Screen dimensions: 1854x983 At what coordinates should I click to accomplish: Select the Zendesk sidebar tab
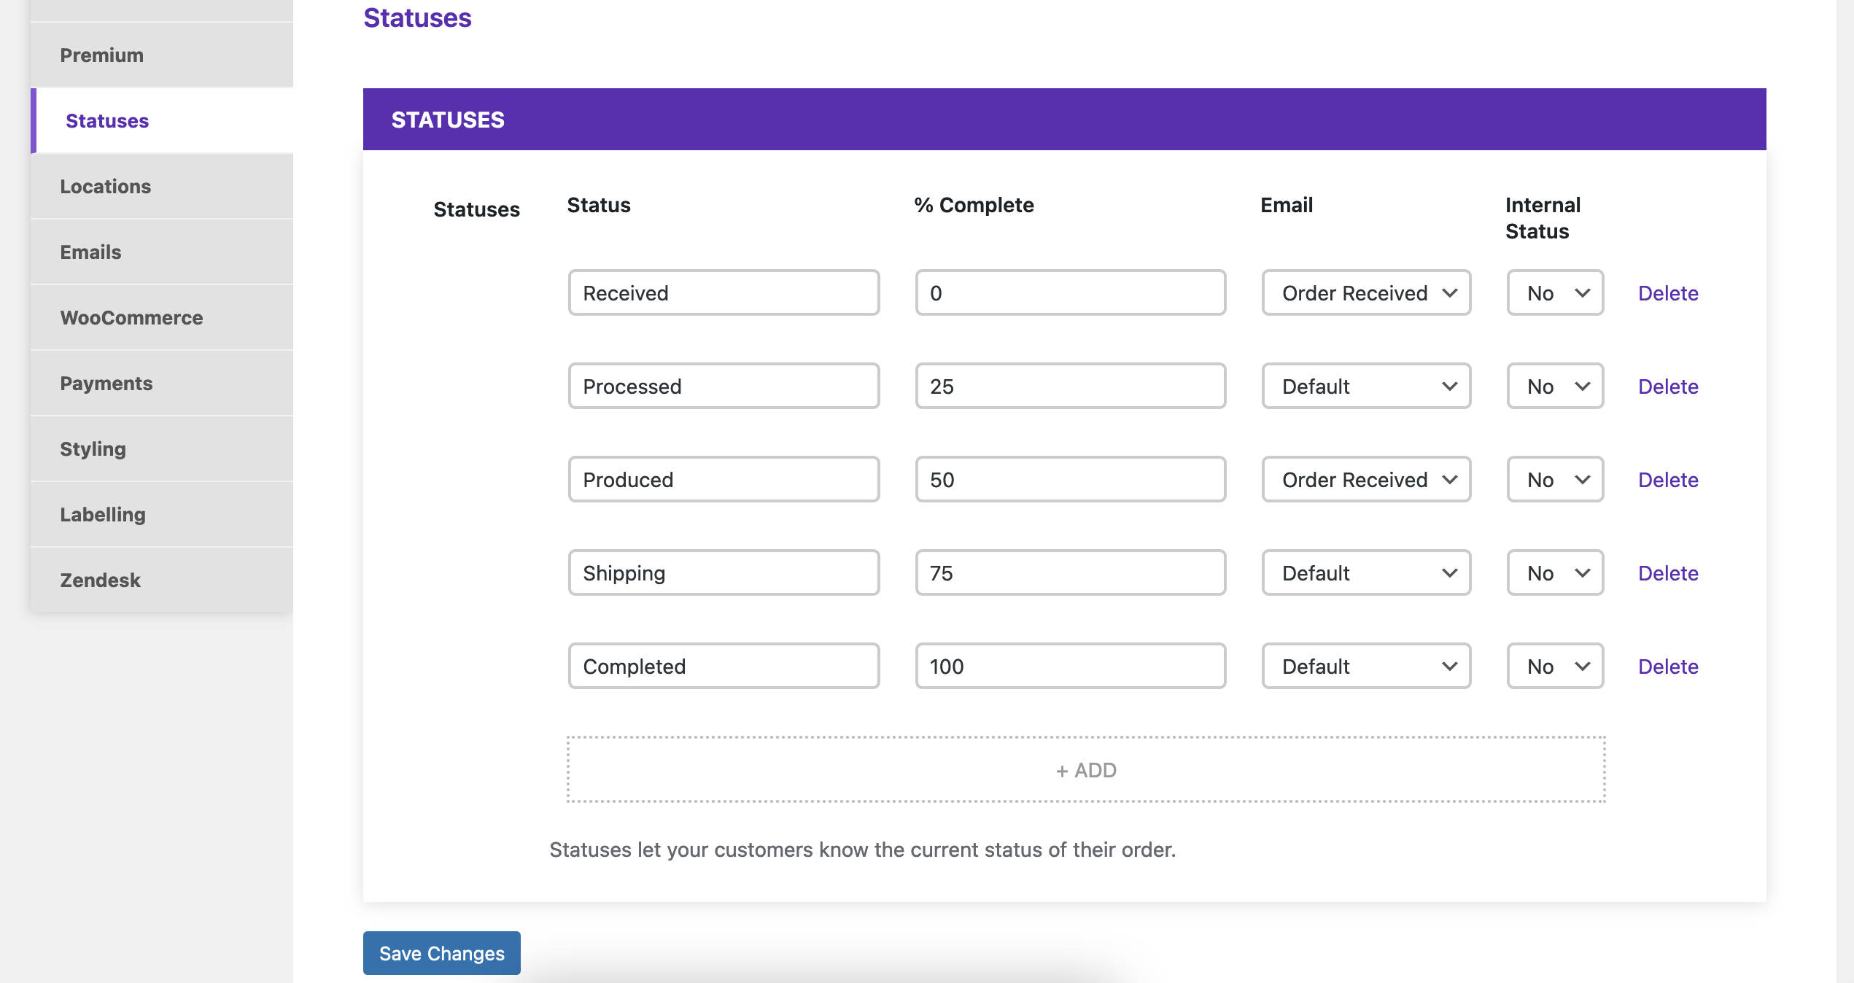100,580
